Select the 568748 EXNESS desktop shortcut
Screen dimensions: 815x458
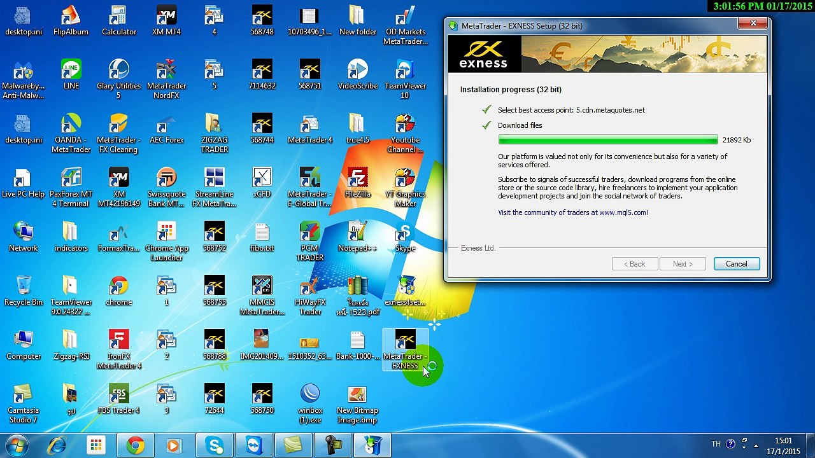point(262,20)
